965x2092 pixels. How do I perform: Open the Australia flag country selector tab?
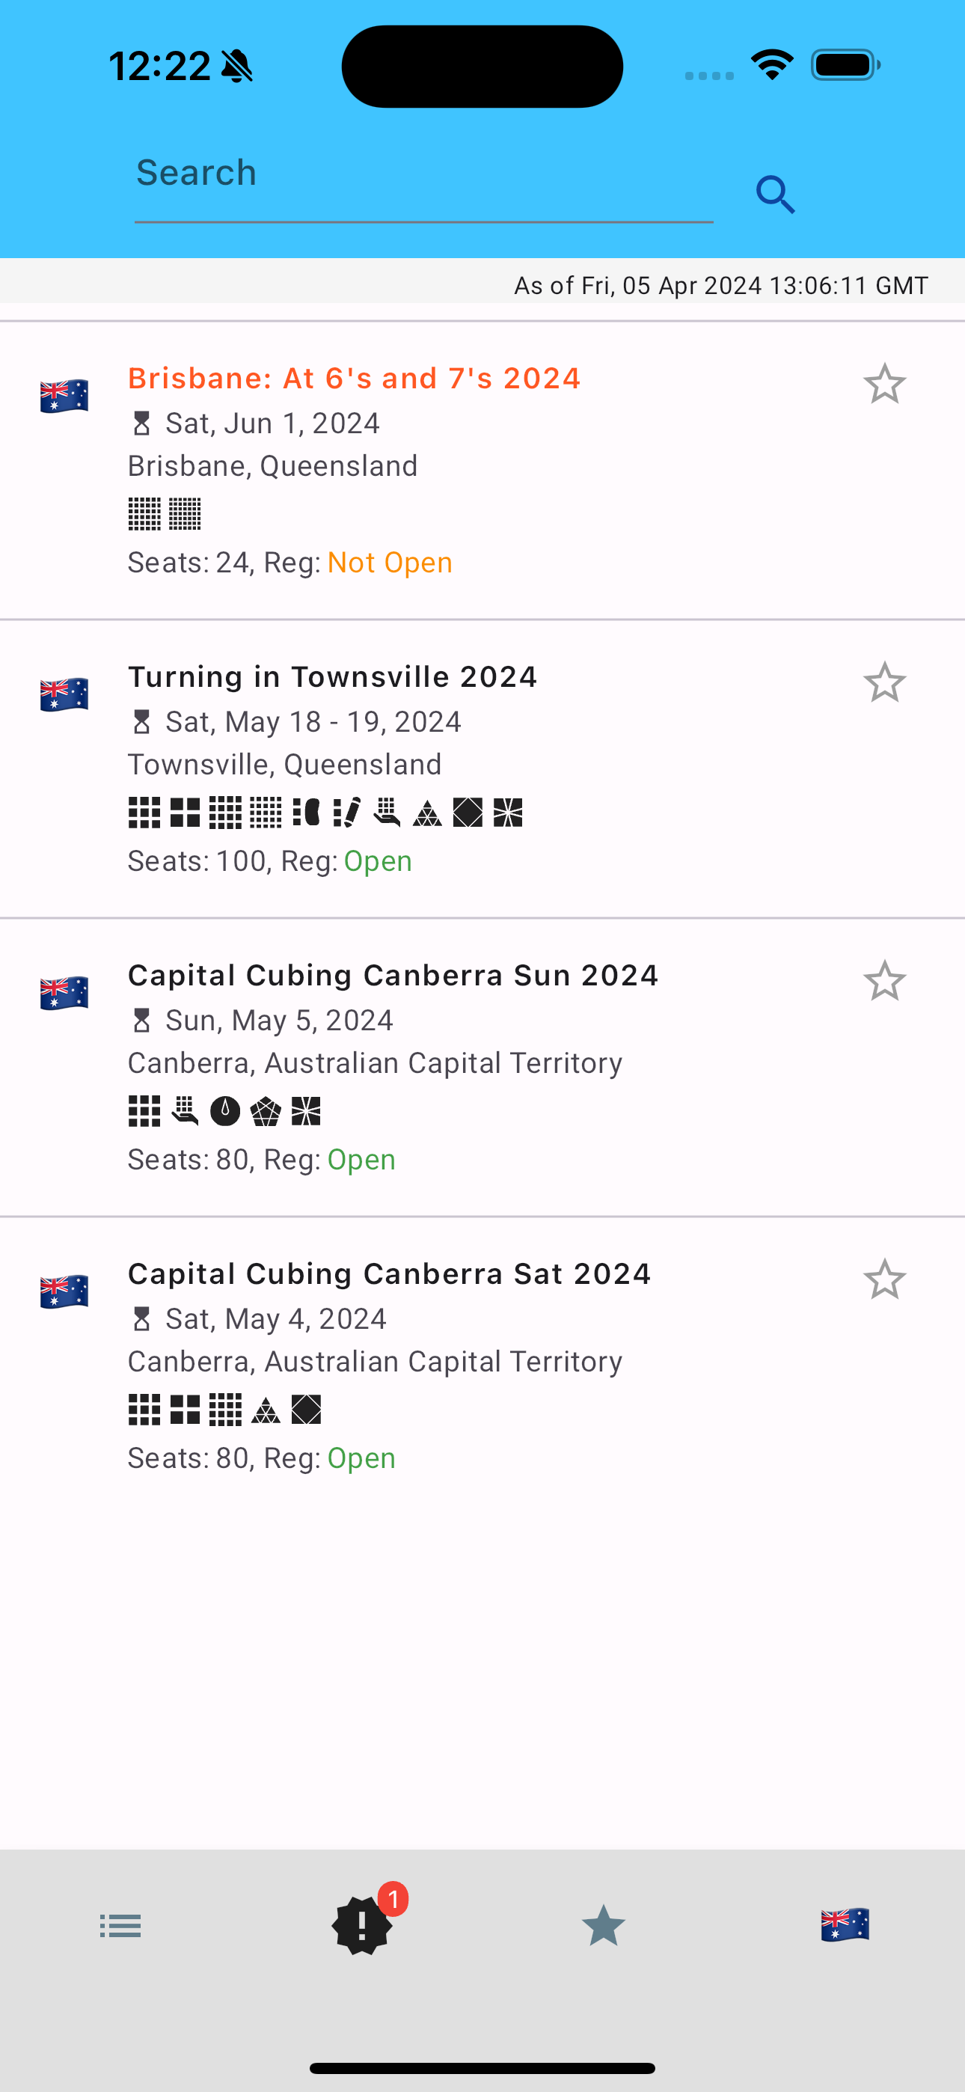pyautogui.click(x=845, y=1924)
